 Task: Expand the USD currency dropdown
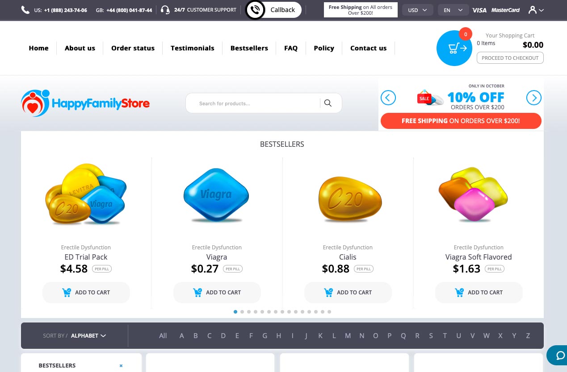click(x=418, y=10)
